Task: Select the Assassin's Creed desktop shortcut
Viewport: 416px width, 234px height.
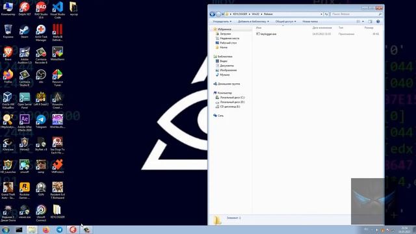Action: (58, 100)
